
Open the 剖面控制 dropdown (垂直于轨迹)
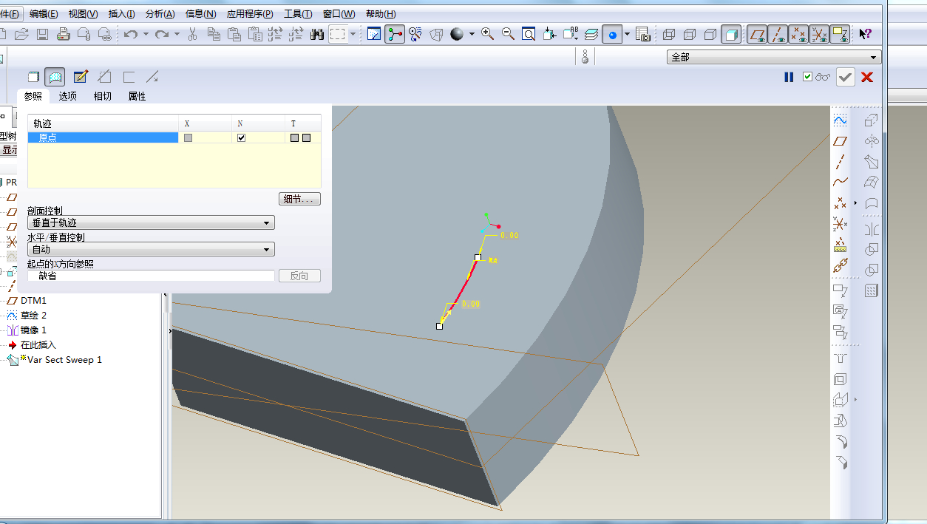pyautogui.click(x=151, y=222)
